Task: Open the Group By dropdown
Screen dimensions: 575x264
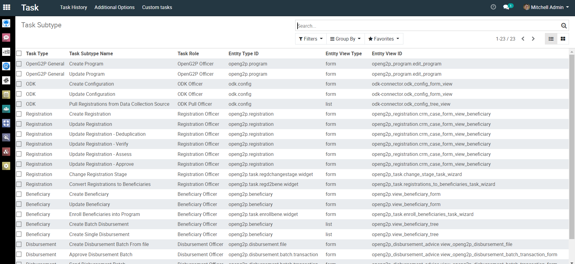Action: [345, 39]
